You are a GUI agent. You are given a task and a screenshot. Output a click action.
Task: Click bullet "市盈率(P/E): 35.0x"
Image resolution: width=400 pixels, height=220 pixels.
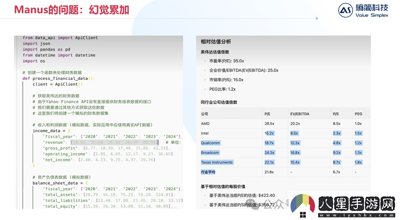tap(227, 61)
